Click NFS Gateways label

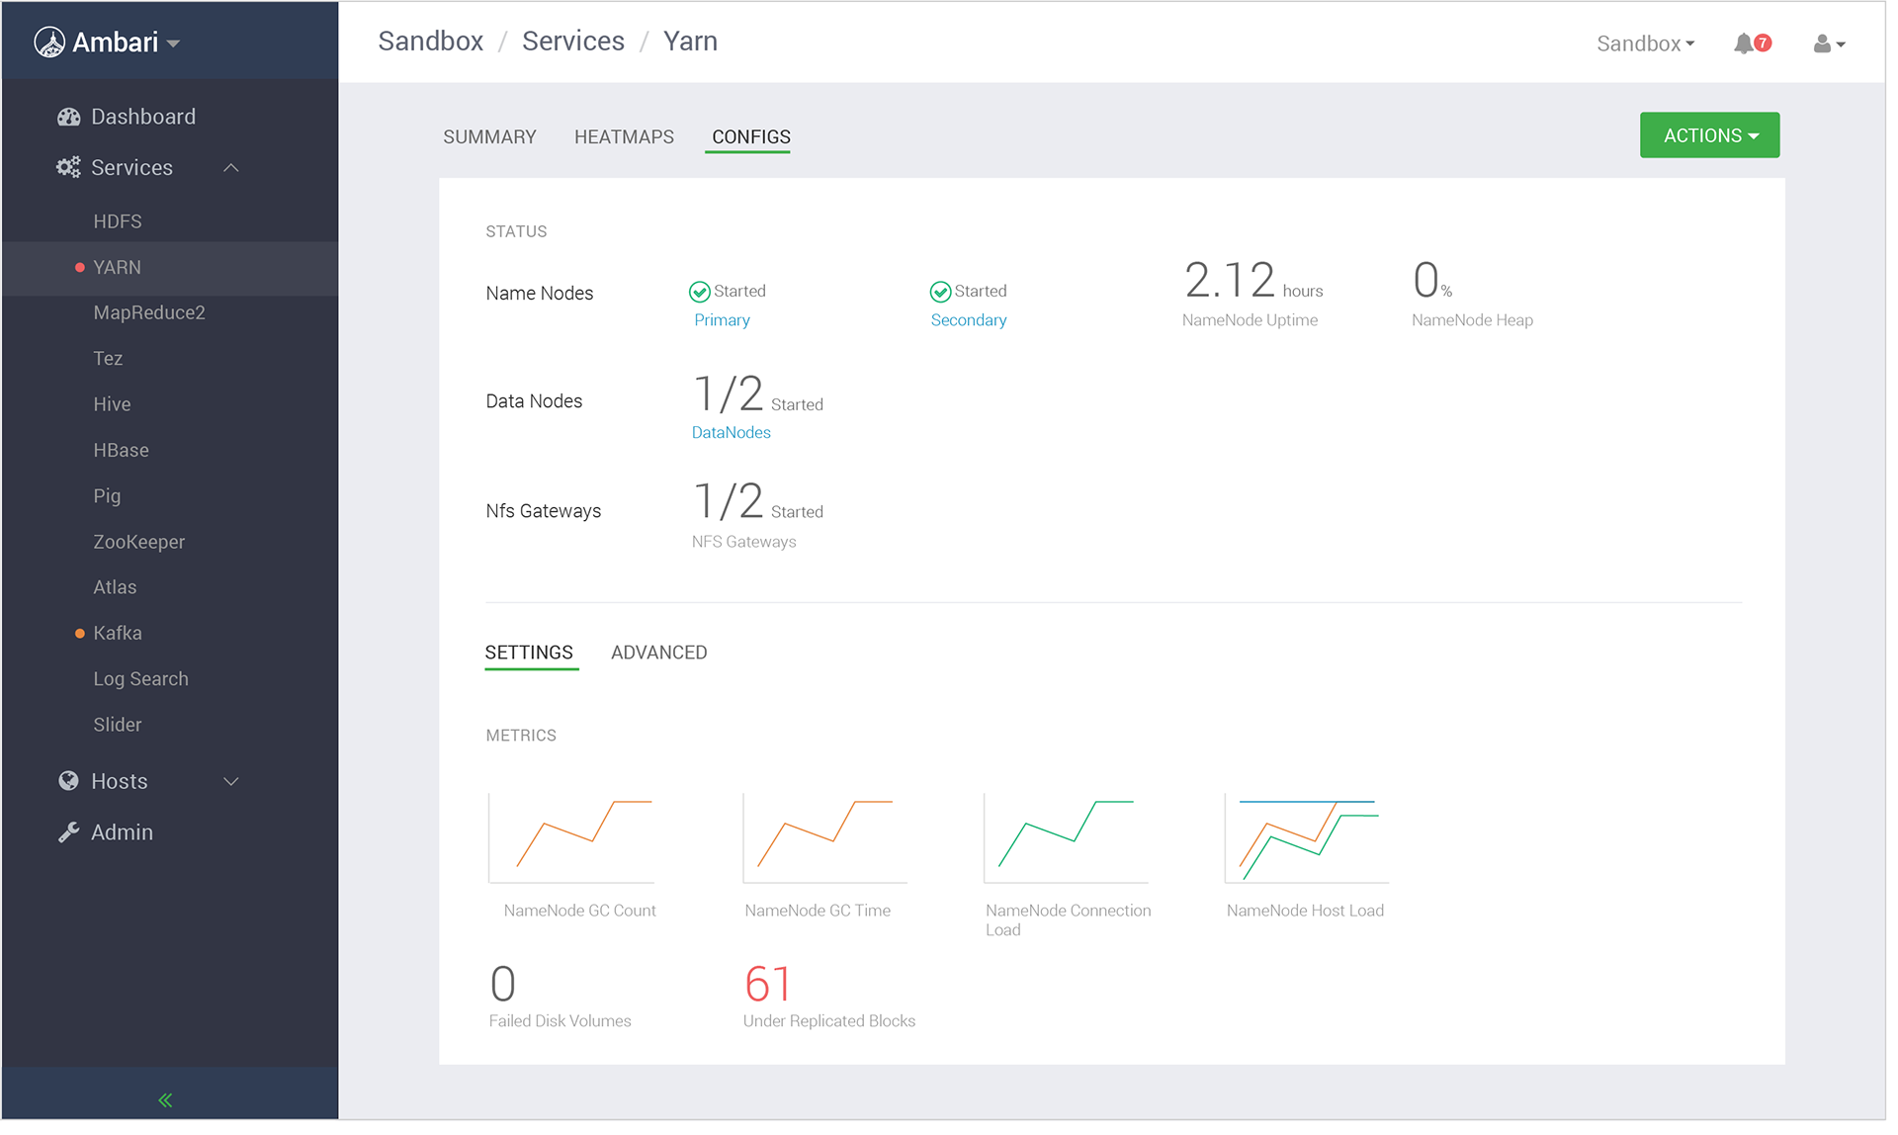point(744,542)
